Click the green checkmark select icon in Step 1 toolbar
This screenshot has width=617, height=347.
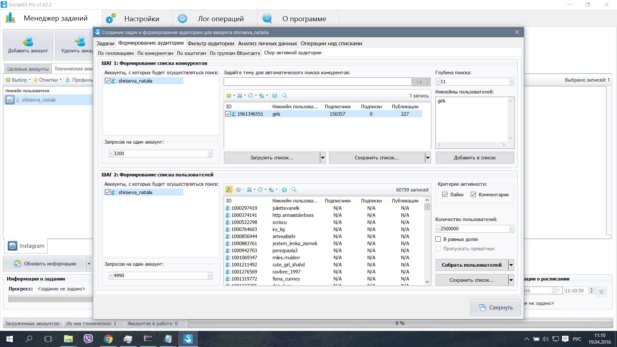(x=228, y=95)
